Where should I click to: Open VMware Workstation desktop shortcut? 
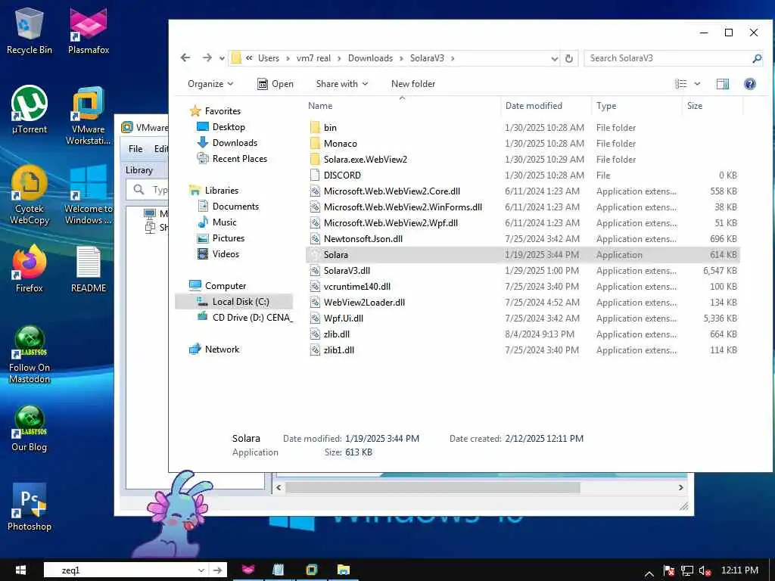[x=88, y=116]
